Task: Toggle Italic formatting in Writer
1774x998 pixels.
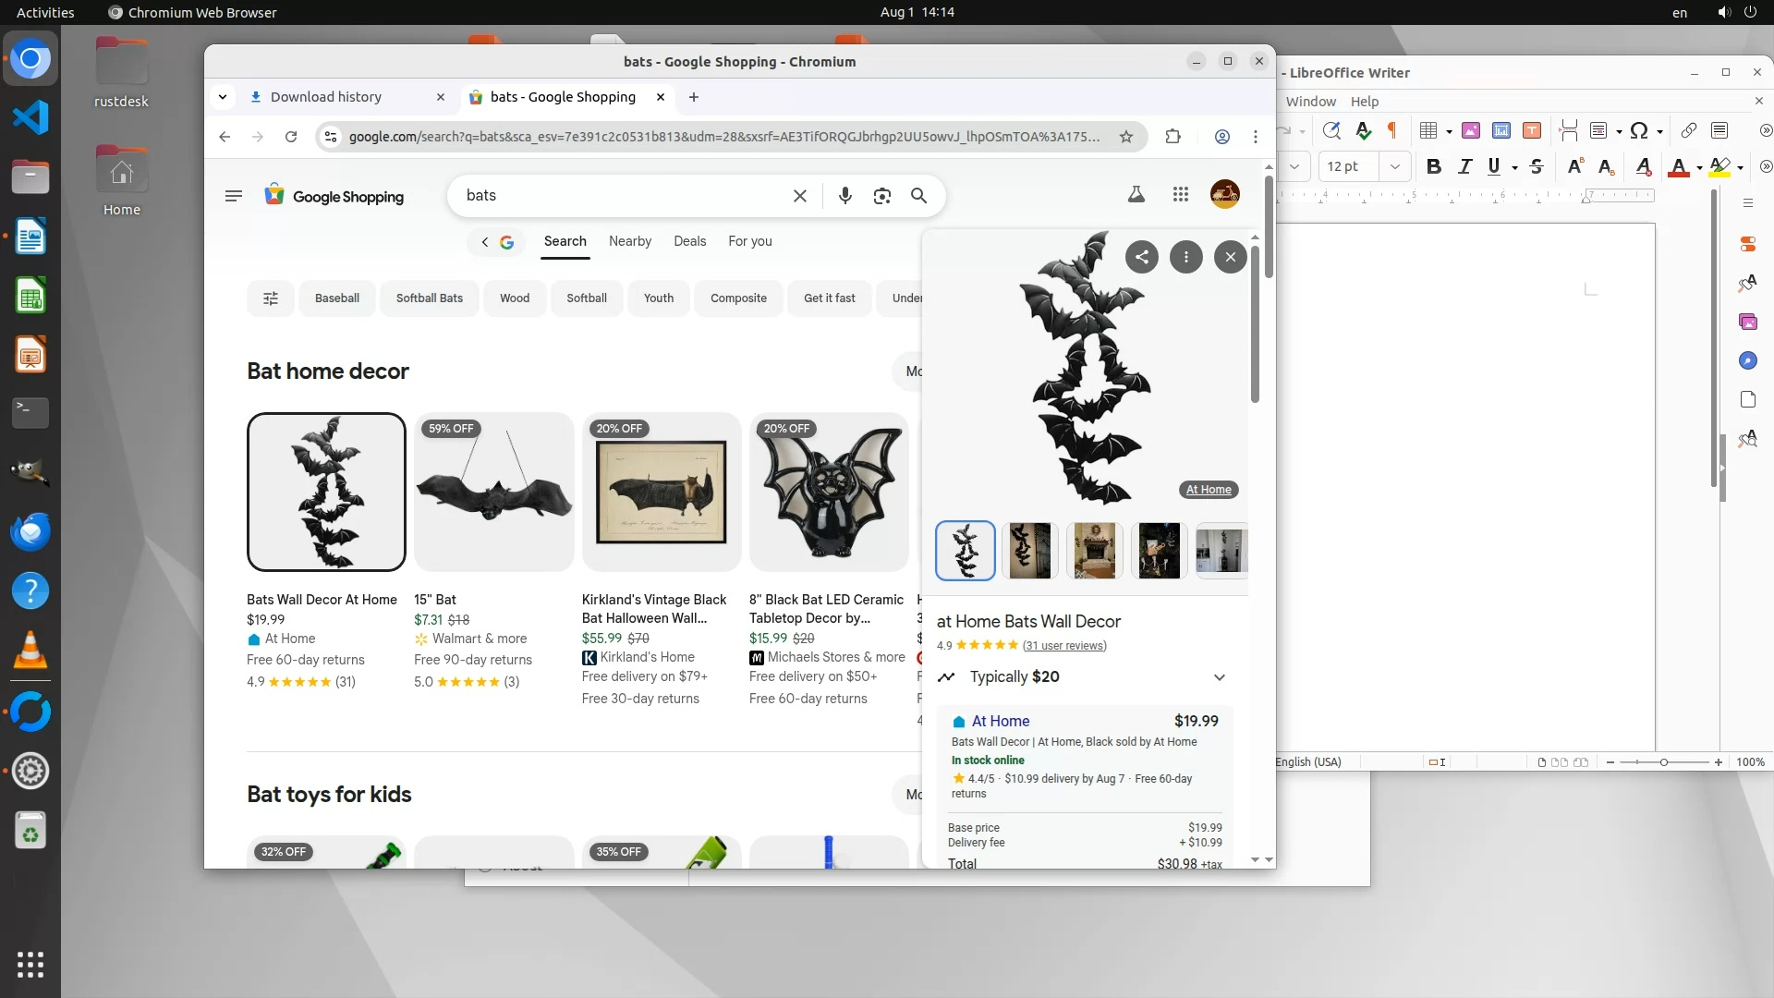Action: 1464,167
